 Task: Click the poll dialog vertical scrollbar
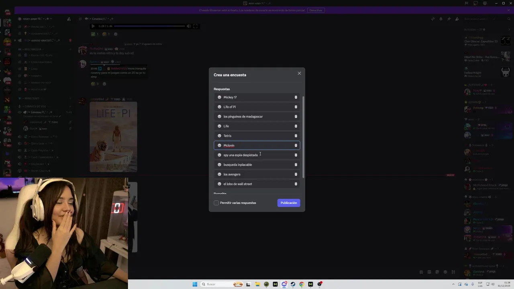click(303, 137)
